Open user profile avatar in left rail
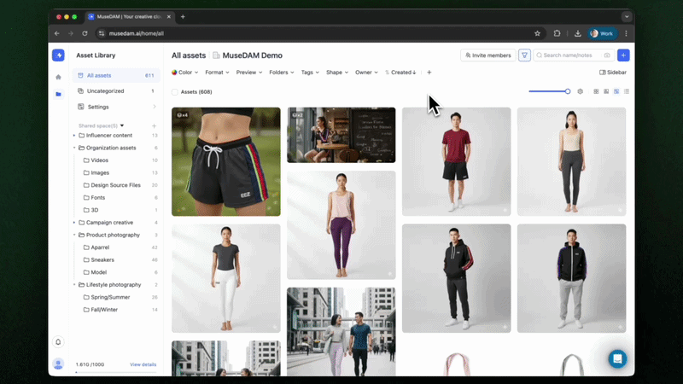Image resolution: width=683 pixels, height=384 pixels. point(58,364)
